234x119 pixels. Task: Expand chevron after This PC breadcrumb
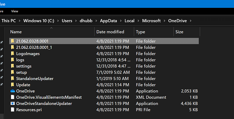tap(20, 21)
